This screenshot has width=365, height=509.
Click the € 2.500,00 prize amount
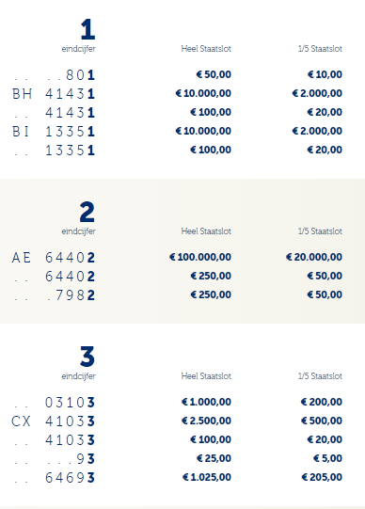206,421
